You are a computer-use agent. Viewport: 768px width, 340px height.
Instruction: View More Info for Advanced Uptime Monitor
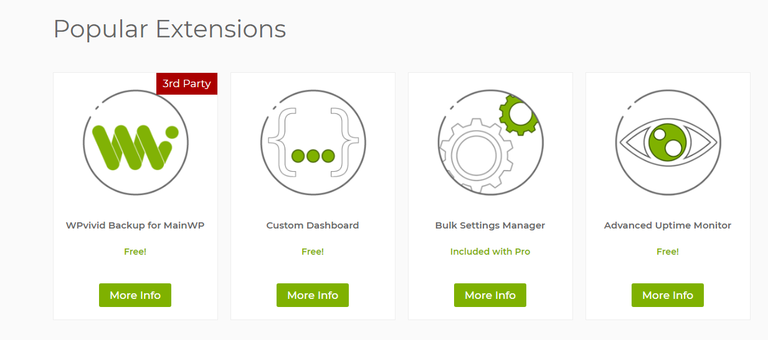click(668, 295)
